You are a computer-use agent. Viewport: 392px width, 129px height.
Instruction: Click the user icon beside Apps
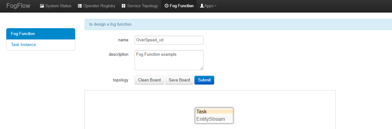coord(202,6)
